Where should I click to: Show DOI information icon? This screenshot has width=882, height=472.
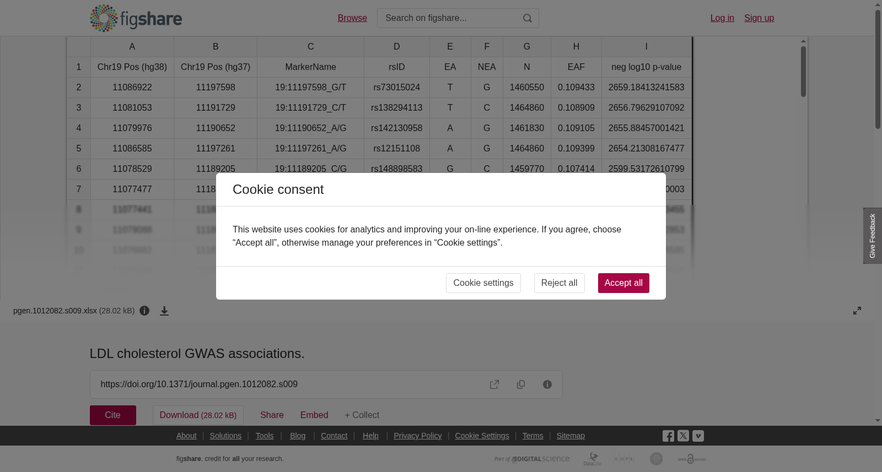[547, 384]
